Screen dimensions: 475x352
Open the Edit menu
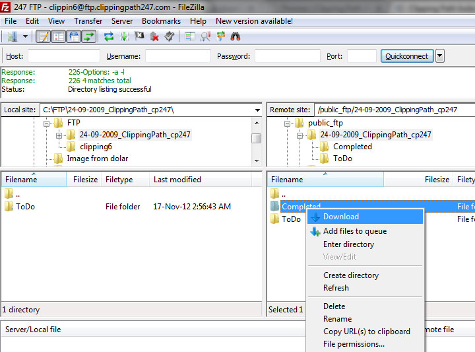[x=32, y=21]
